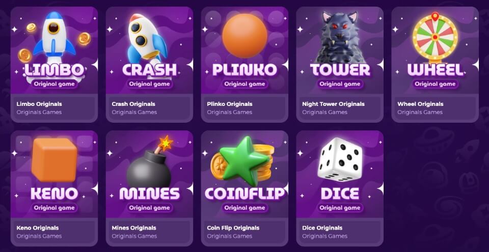Screen dimensions: 489x252
Task: Select the Originals Games label under Crash
Action: coord(134,113)
